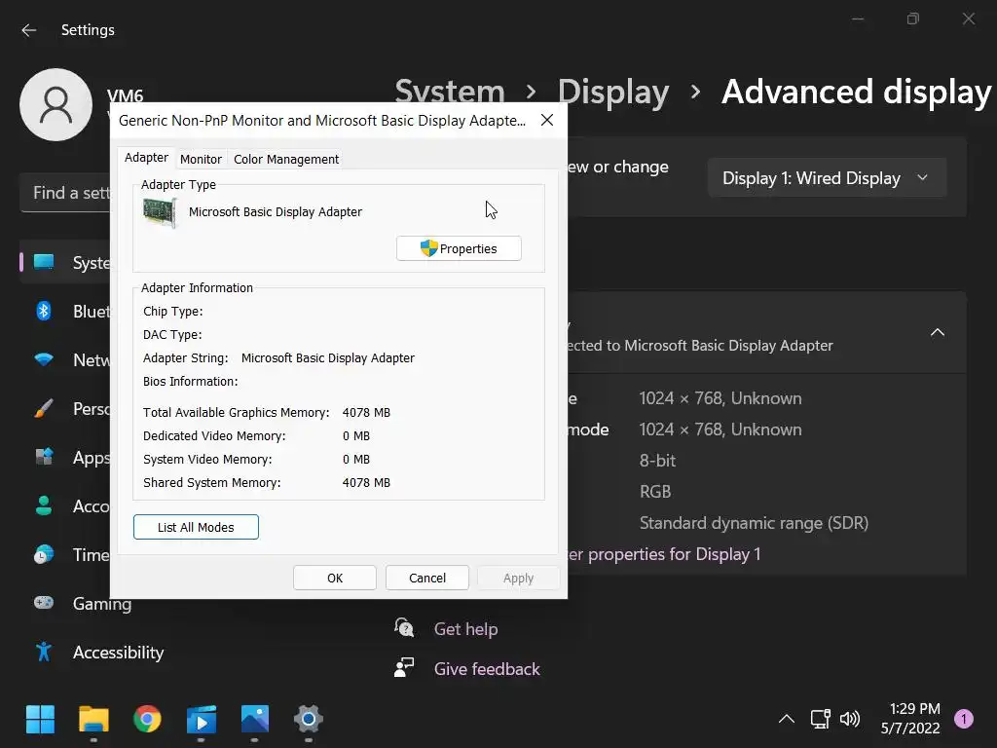
Task: Click Display breadcrumb link
Action: coord(613,93)
